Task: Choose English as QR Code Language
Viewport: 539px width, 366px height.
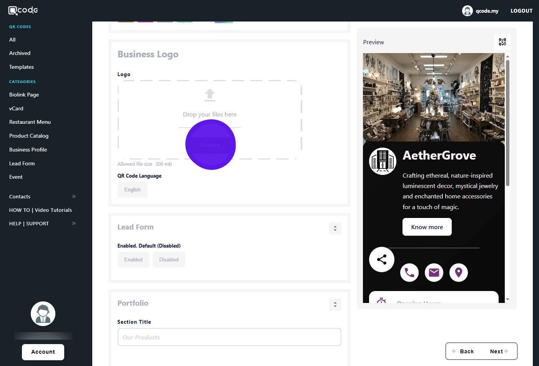Action: [132, 190]
